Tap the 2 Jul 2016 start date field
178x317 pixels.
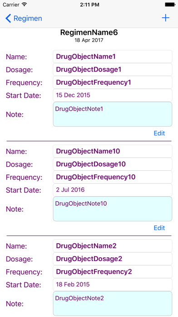(113, 190)
